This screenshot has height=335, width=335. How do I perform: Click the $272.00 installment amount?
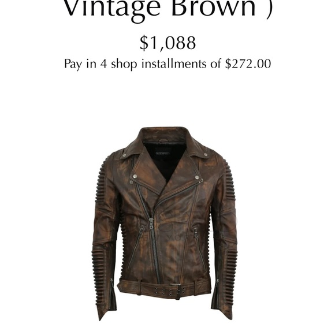(248, 64)
